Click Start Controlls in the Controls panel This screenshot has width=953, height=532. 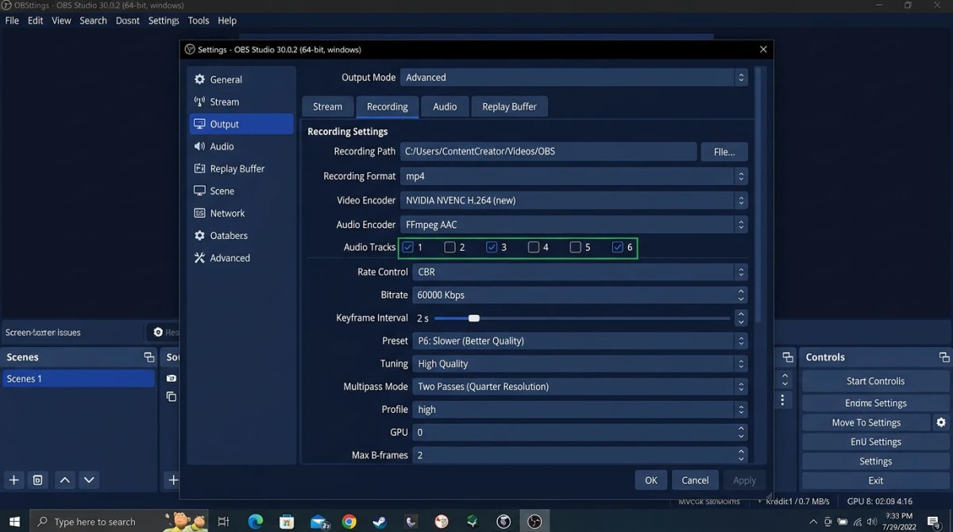[875, 381]
